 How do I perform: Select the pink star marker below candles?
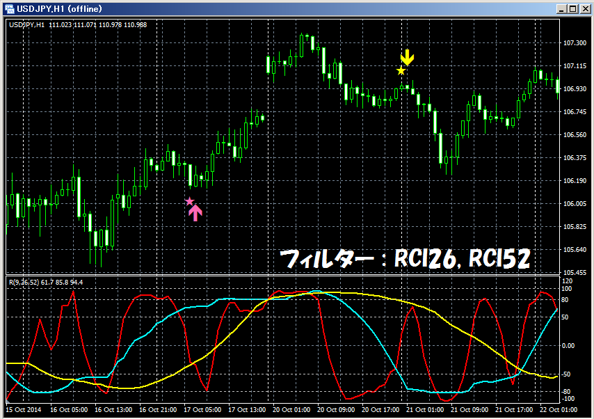click(189, 201)
